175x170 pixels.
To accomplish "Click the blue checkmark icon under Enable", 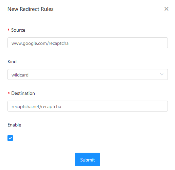I will pos(10,138).
